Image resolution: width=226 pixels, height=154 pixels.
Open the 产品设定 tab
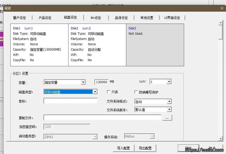[x=45, y=18]
